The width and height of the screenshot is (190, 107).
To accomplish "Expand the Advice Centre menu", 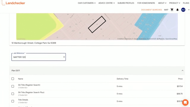I will coord(107,3).
